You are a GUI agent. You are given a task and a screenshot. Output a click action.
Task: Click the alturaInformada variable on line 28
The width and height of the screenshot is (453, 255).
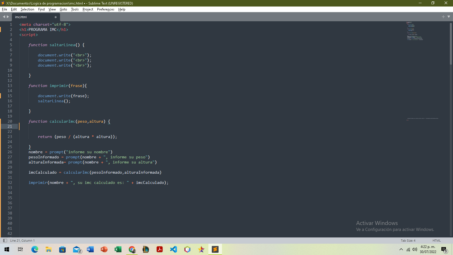46,162
